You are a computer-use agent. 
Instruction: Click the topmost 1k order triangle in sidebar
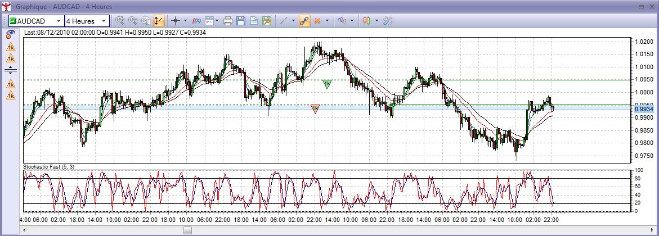point(10,47)
